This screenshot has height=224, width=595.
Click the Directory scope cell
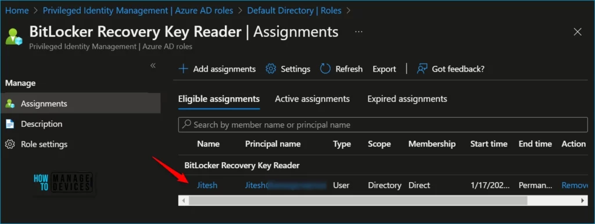coord(385,185)
